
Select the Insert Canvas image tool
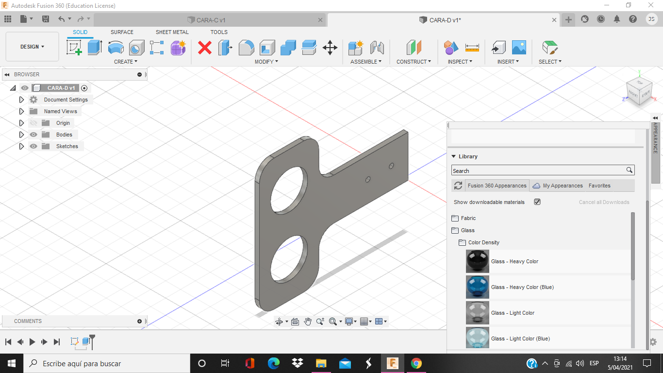click(519, 48)
